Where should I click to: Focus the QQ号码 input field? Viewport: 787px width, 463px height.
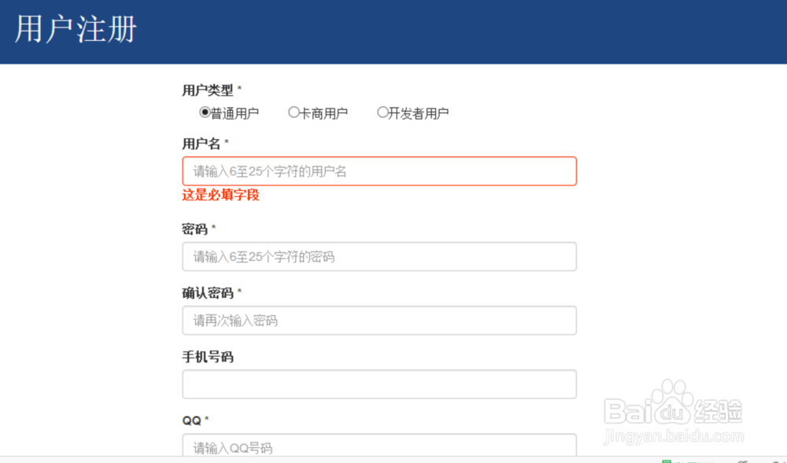click(379, 446)
